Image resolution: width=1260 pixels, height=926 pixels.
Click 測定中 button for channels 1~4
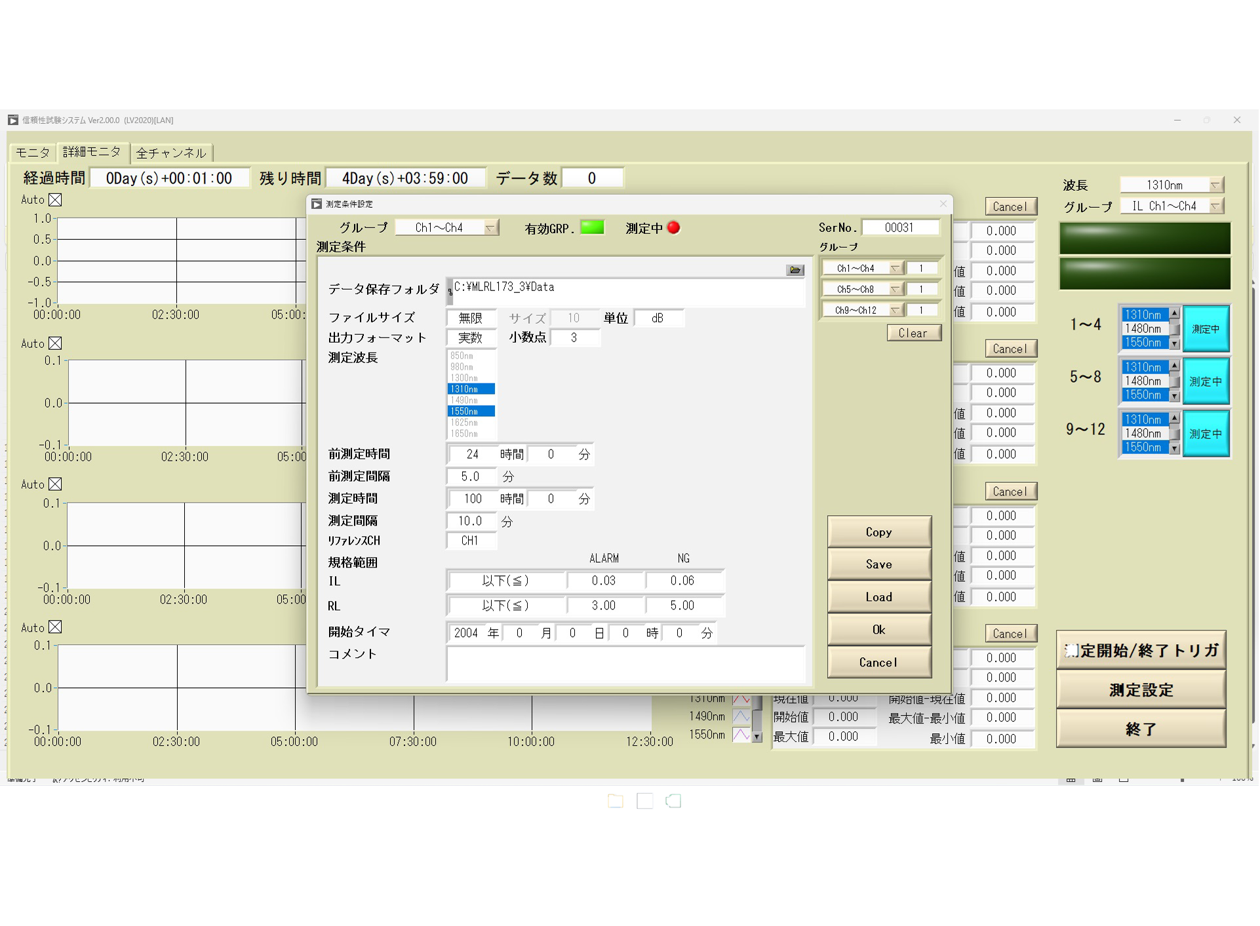(x=1206, y=329)
